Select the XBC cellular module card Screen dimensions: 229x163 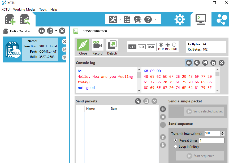coord(34,49)
